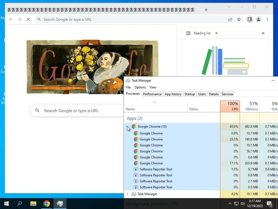Click the 43.0% CPU value for Chrome
The image size is (278, 209).
click(234, 126)
